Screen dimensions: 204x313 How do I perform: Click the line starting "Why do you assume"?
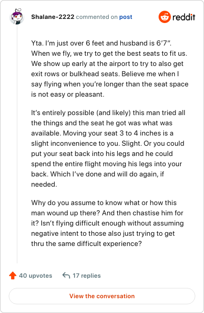[104, 203]
